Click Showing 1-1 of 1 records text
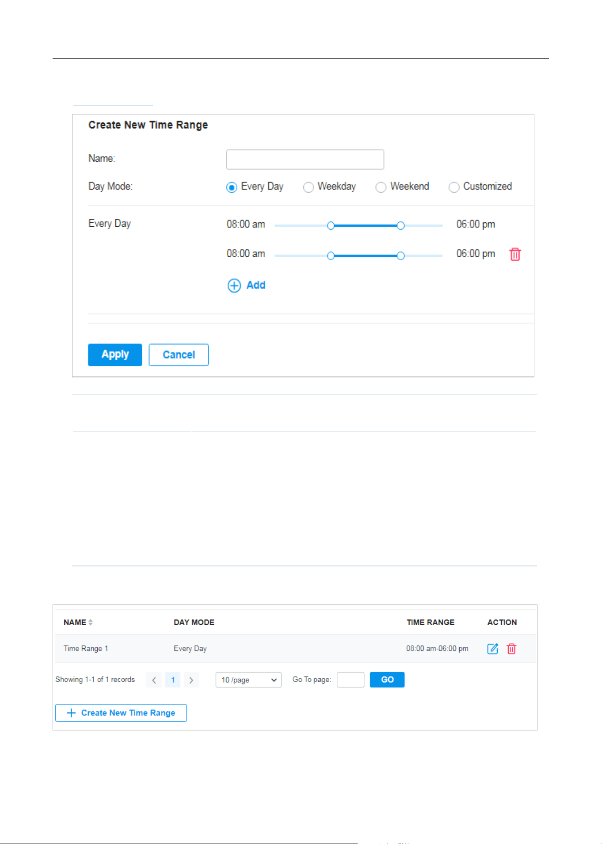Viewport: 602px width, 844px height. click(95, 680)
